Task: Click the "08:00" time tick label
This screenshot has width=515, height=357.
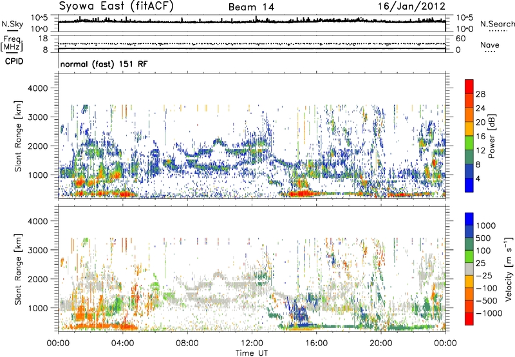Action: pos(187,343)
